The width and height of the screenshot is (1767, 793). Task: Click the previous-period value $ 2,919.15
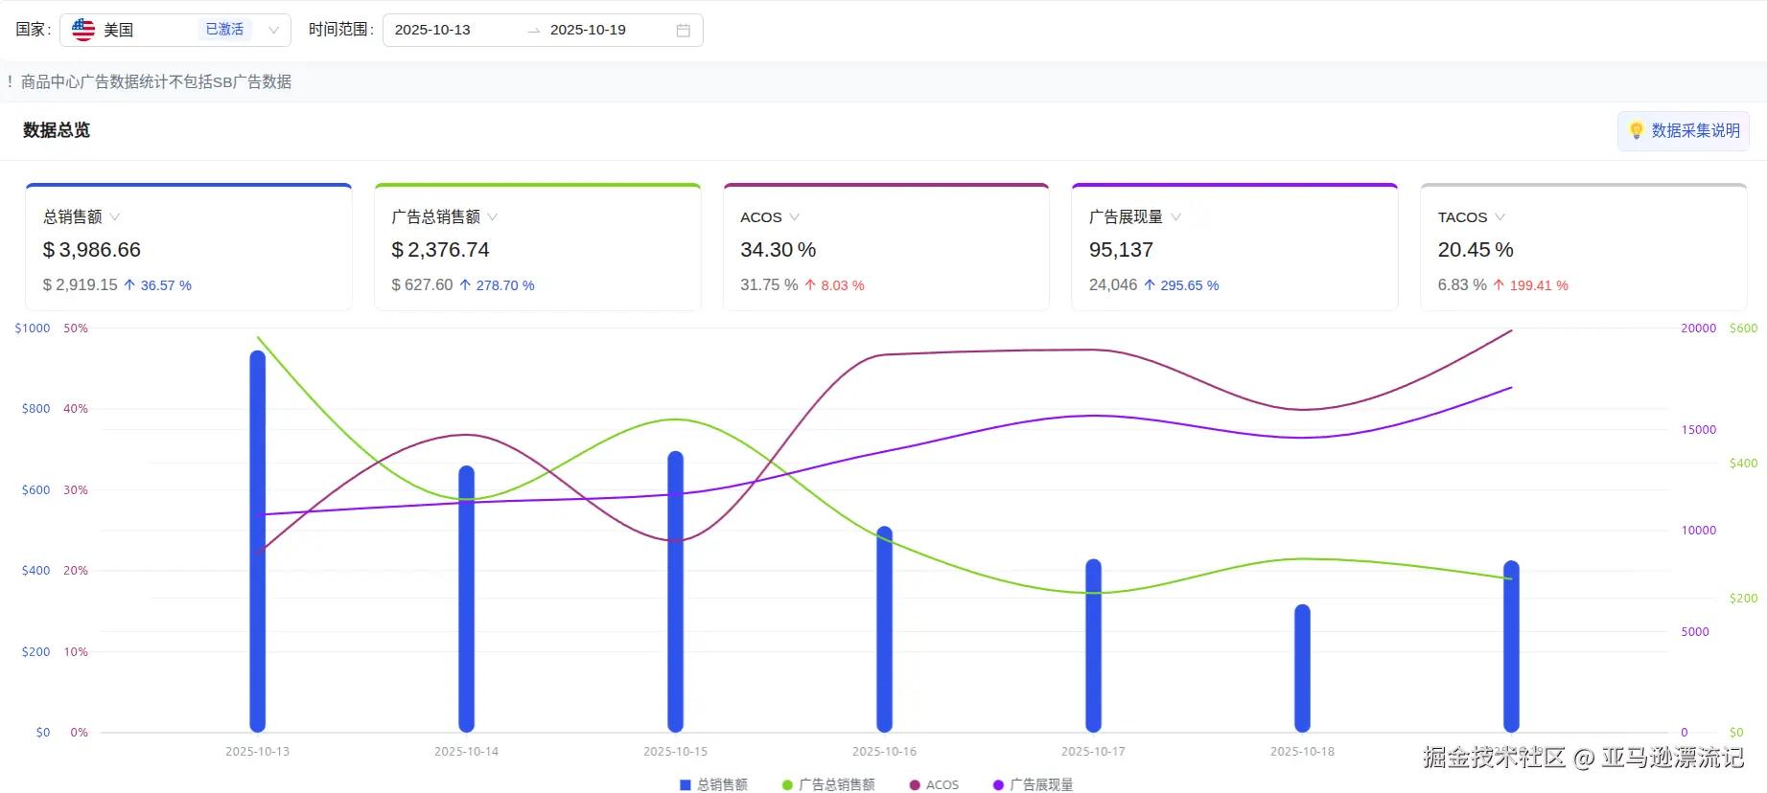[81, 285]
